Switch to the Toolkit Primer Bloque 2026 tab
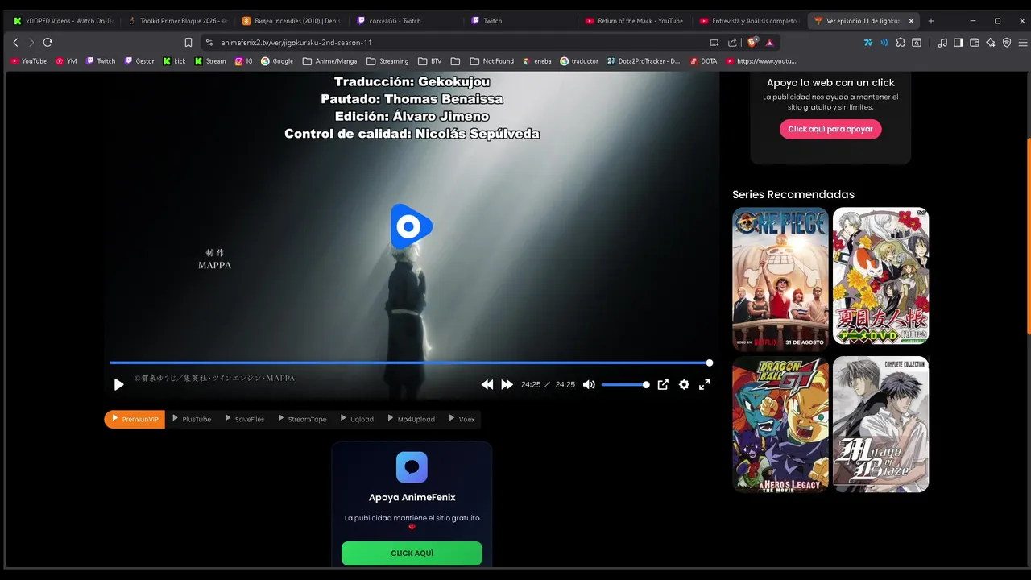This screenshot has height=580, width=1031. tap(178, 21)
